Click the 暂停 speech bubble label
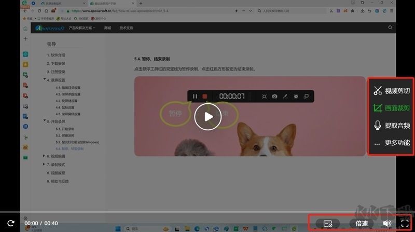Viewport: 415px width, 232px height. point(175,114)
